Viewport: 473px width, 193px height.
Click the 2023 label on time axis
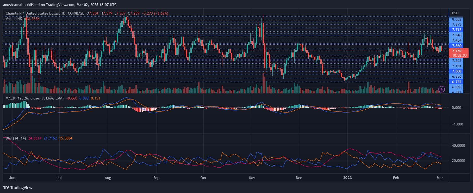point(347,178)
